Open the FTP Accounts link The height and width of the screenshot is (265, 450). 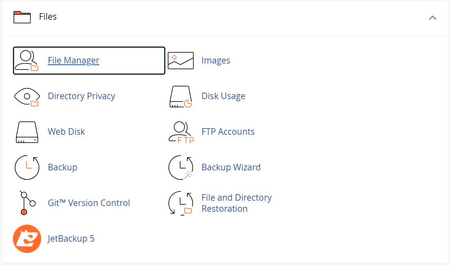click(228, 131)
